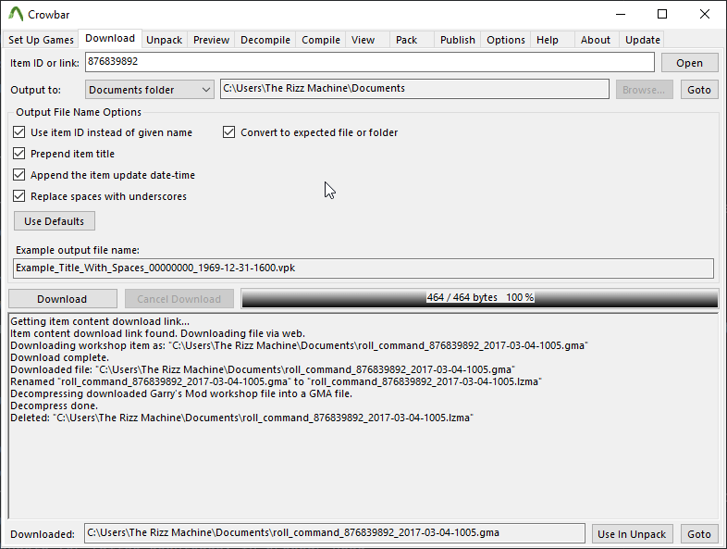
Task: Click the Open button
Action: 689,63
